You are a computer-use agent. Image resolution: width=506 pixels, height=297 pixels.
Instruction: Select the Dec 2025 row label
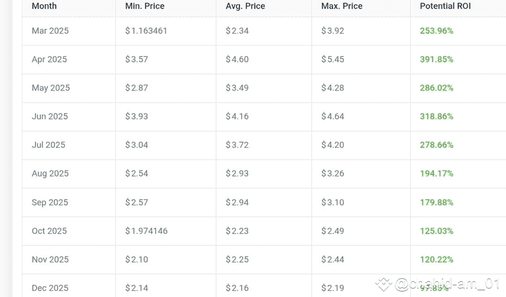pos(50,288)
